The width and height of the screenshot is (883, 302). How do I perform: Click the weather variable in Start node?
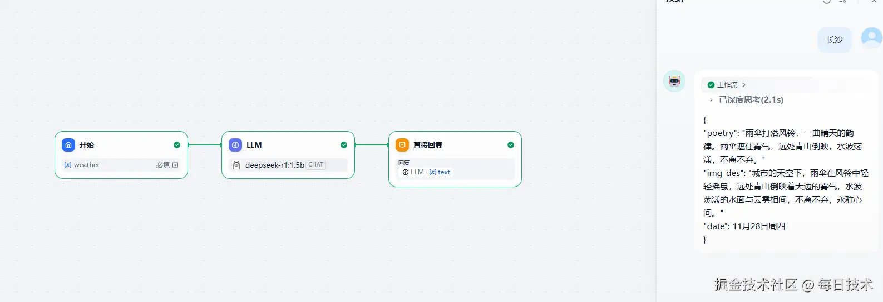(86, 165)
